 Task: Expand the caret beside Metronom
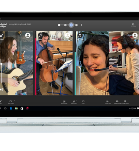point(76,100)
